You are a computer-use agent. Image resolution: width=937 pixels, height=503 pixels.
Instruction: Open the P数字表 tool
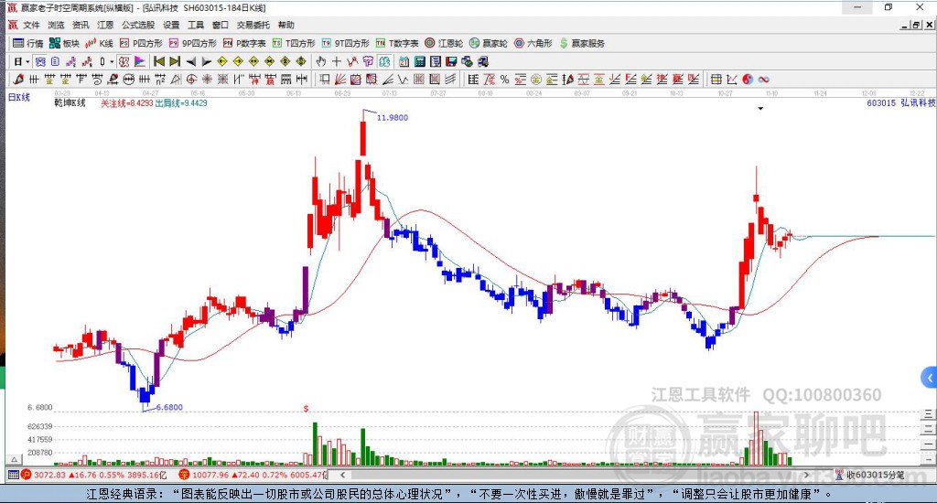click(x=244, y=43)
